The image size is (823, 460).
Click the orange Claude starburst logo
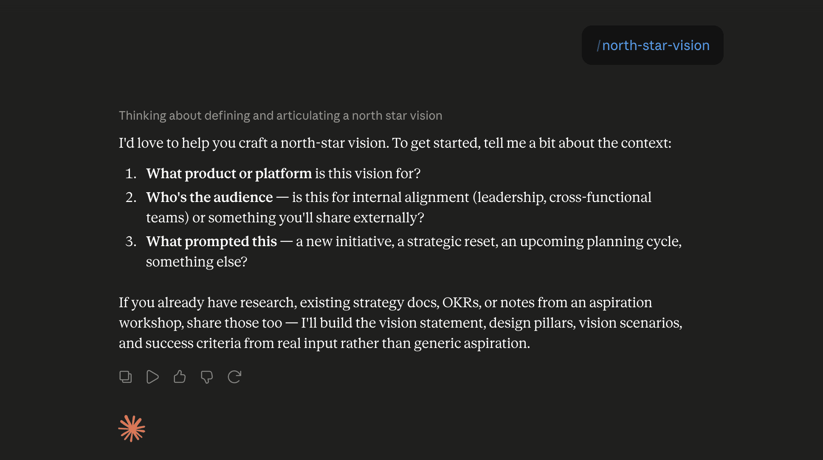click(132, 429)
